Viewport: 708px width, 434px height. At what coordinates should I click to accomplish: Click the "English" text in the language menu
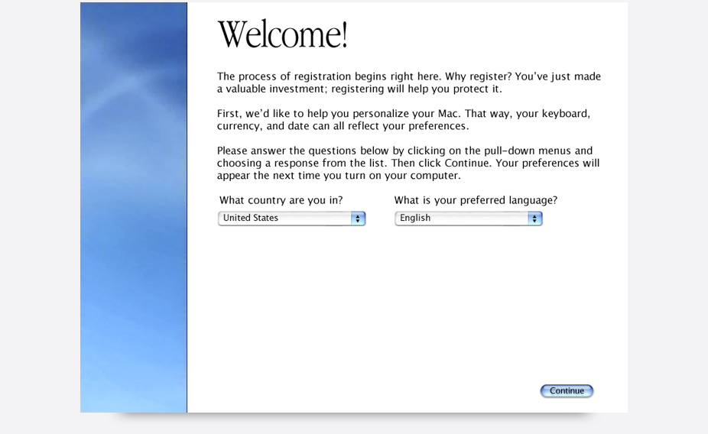pyautogui.click(x=415, y=219)
